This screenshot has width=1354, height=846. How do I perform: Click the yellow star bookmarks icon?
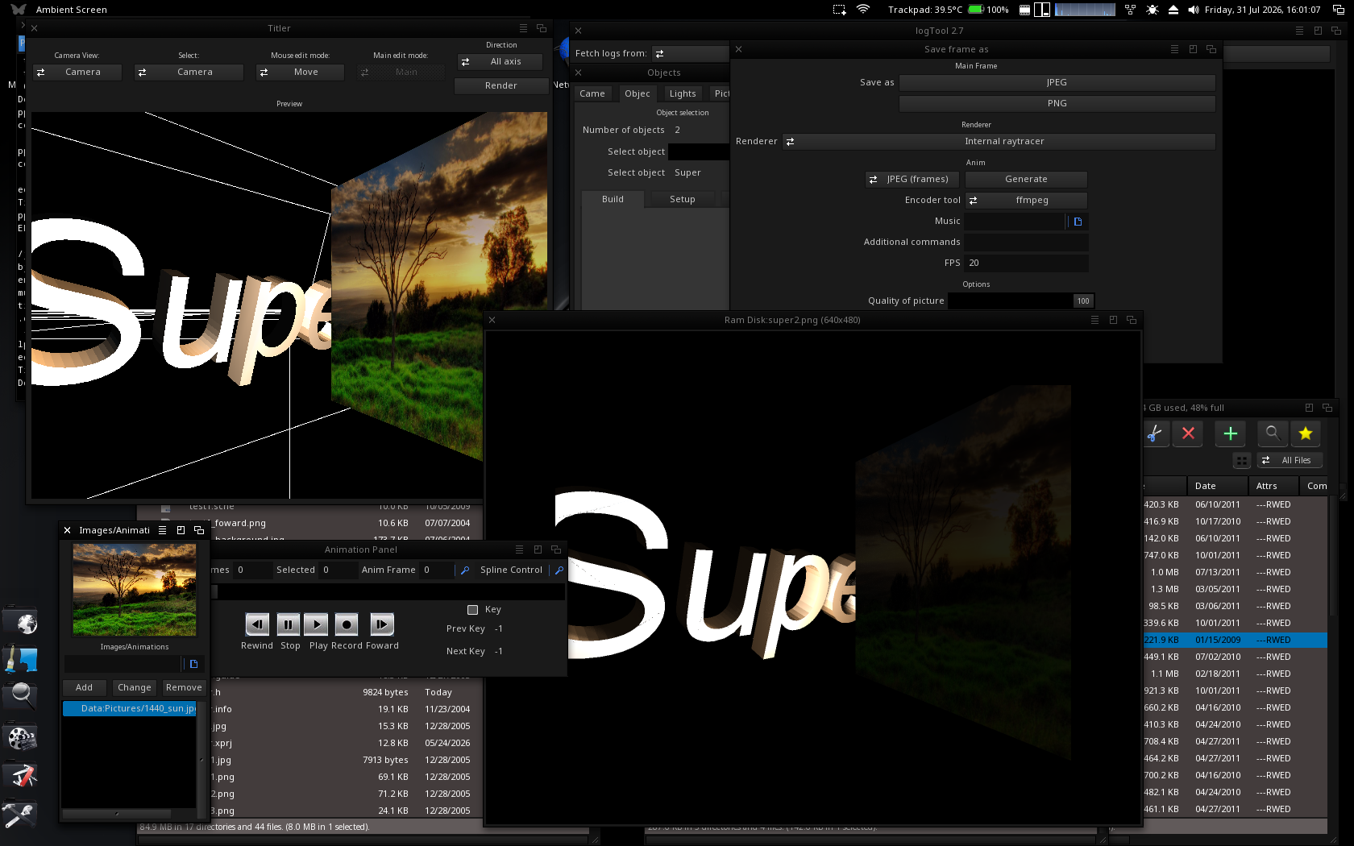1306,433
